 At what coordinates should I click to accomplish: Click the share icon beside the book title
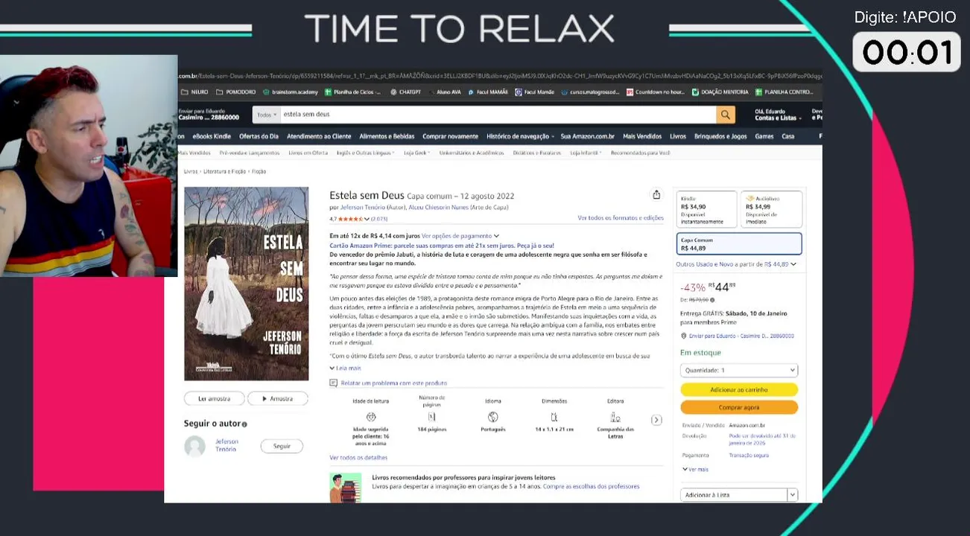pos(656,195)
